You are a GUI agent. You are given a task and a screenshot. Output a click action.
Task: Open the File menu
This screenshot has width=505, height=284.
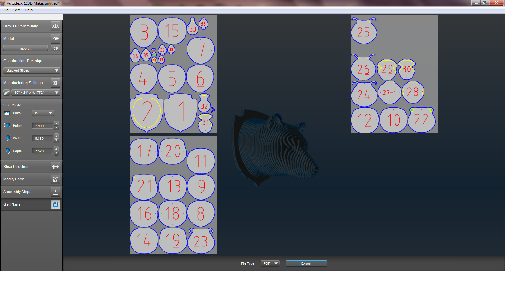(5, 10)
